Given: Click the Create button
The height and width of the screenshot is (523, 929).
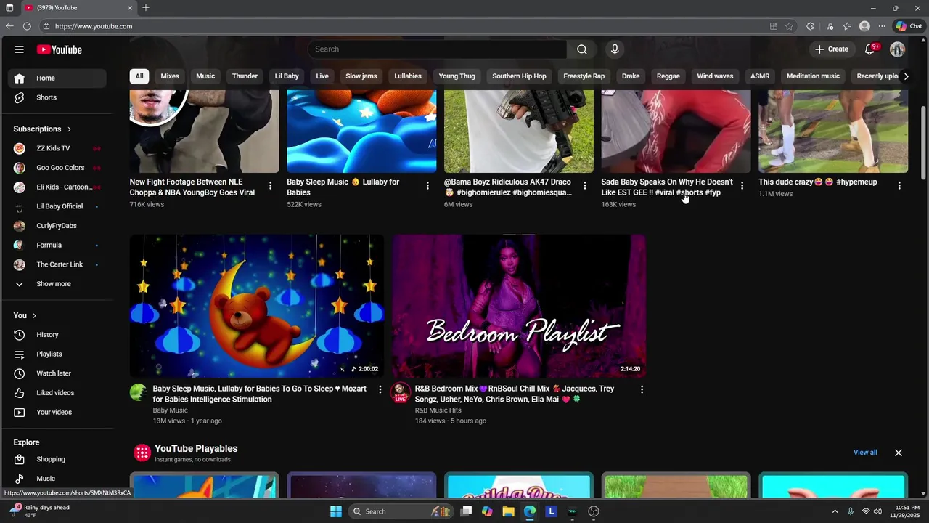Looking at the screenshot, I should 831,49.
